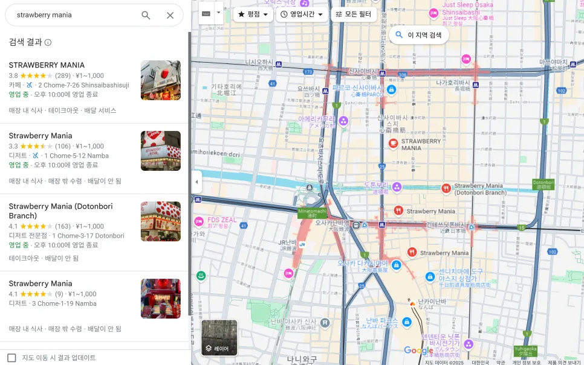
Task: Click the 난바 오사카 신사 shrine pin
Action: pyautogui.click(x=325, y=323)
